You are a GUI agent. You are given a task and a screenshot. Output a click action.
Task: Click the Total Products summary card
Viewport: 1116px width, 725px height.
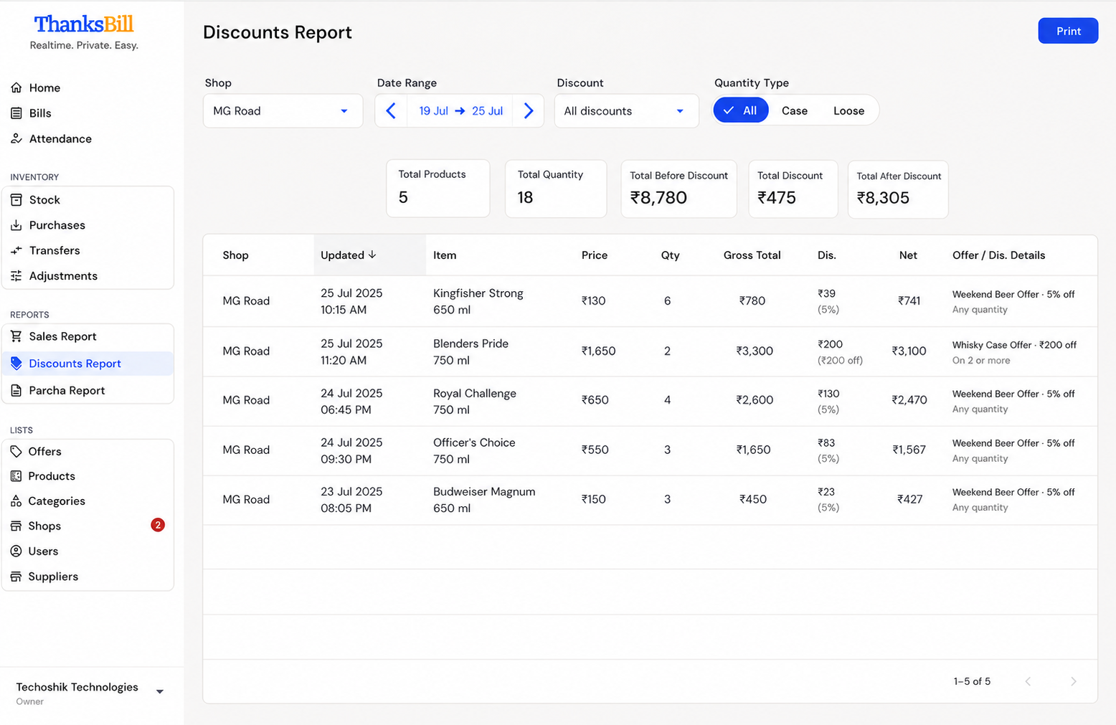point(438,189)
